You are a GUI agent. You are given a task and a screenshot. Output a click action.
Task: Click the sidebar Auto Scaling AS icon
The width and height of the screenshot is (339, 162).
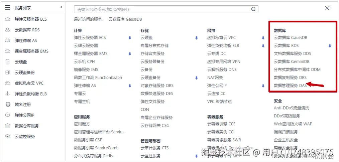[x=8, y=40]
